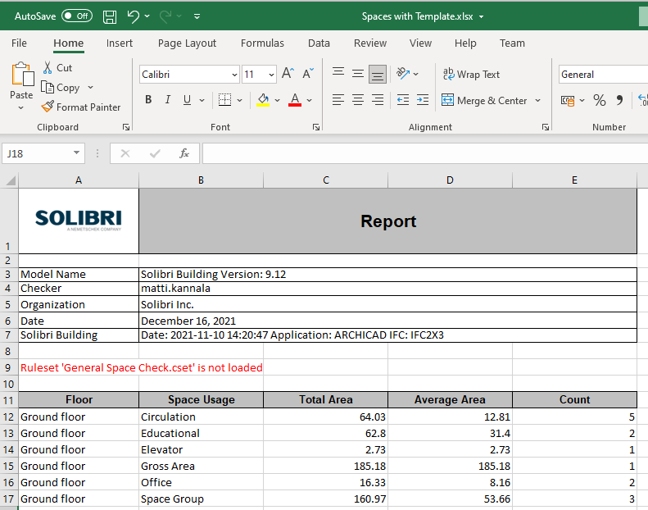
Task: Click the Undo arrow icon
Action: tap(133, 16)
